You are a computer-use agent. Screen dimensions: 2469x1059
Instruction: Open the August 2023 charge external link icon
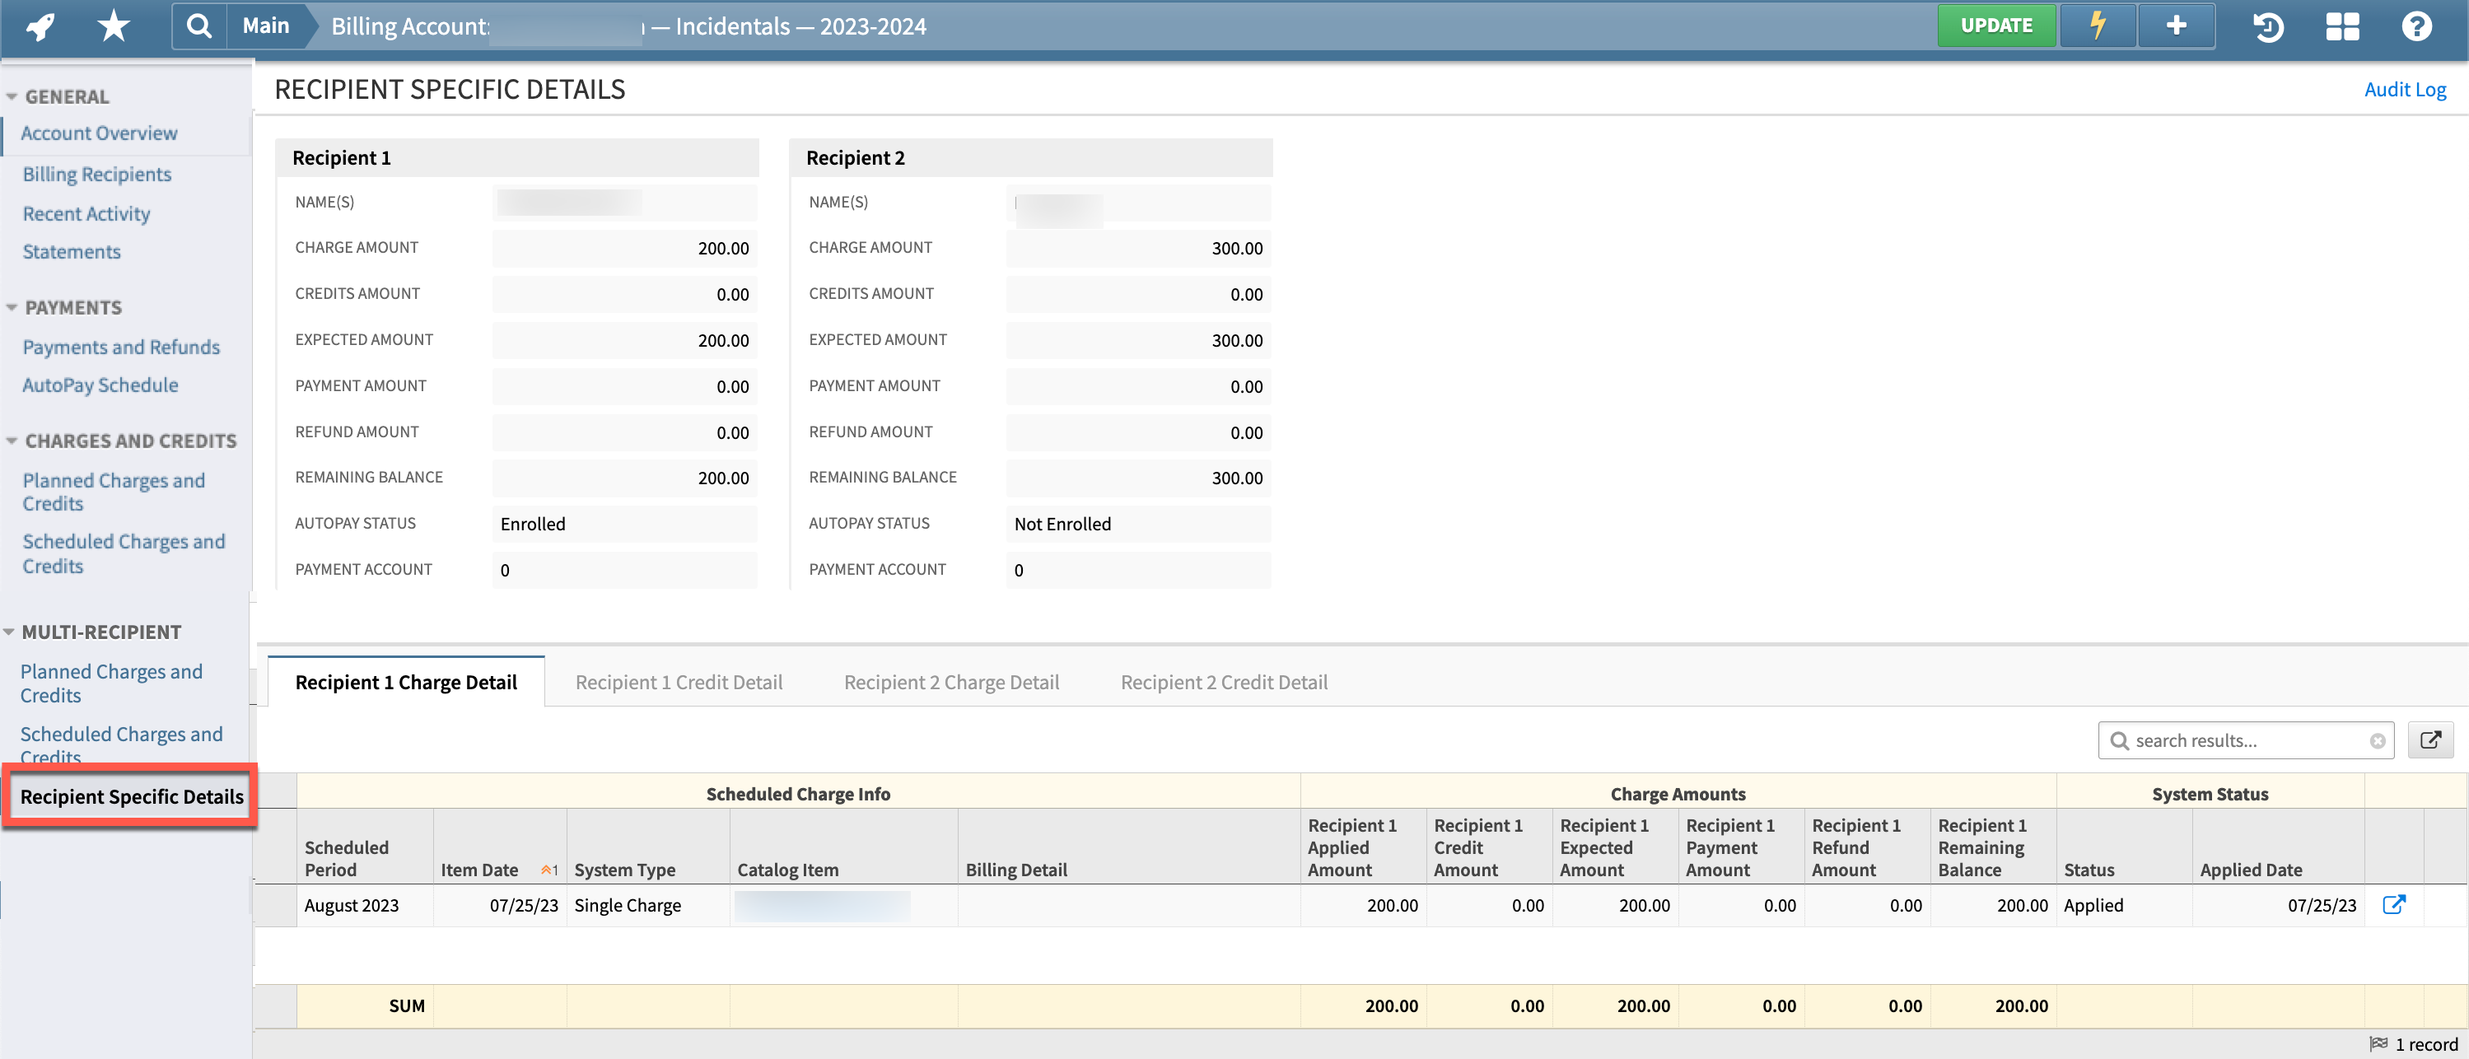2393,903
